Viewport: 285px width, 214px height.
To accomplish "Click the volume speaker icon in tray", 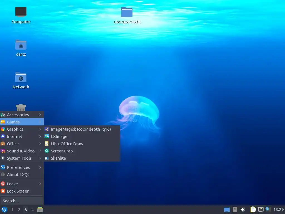I will 243,210.
